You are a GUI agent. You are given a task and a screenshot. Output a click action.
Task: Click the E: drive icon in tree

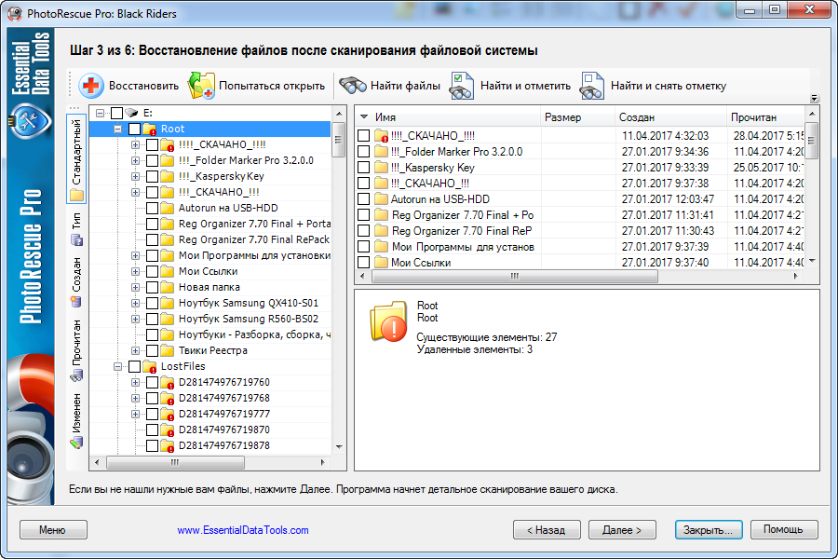point(131,113)
